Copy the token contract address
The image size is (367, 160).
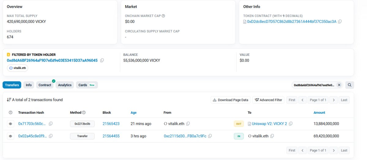(x=340, y=22)
